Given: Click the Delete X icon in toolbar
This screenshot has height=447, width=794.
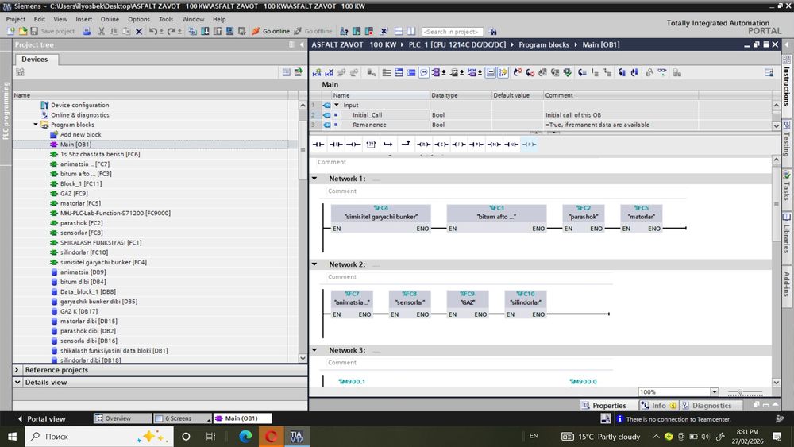Looking at the screenshot, I should (138, 31).
